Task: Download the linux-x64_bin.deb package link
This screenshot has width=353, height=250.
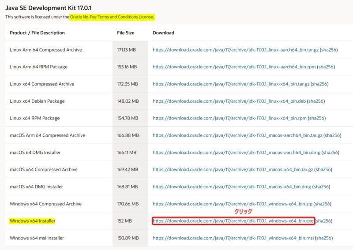Action: click(229, 101)
